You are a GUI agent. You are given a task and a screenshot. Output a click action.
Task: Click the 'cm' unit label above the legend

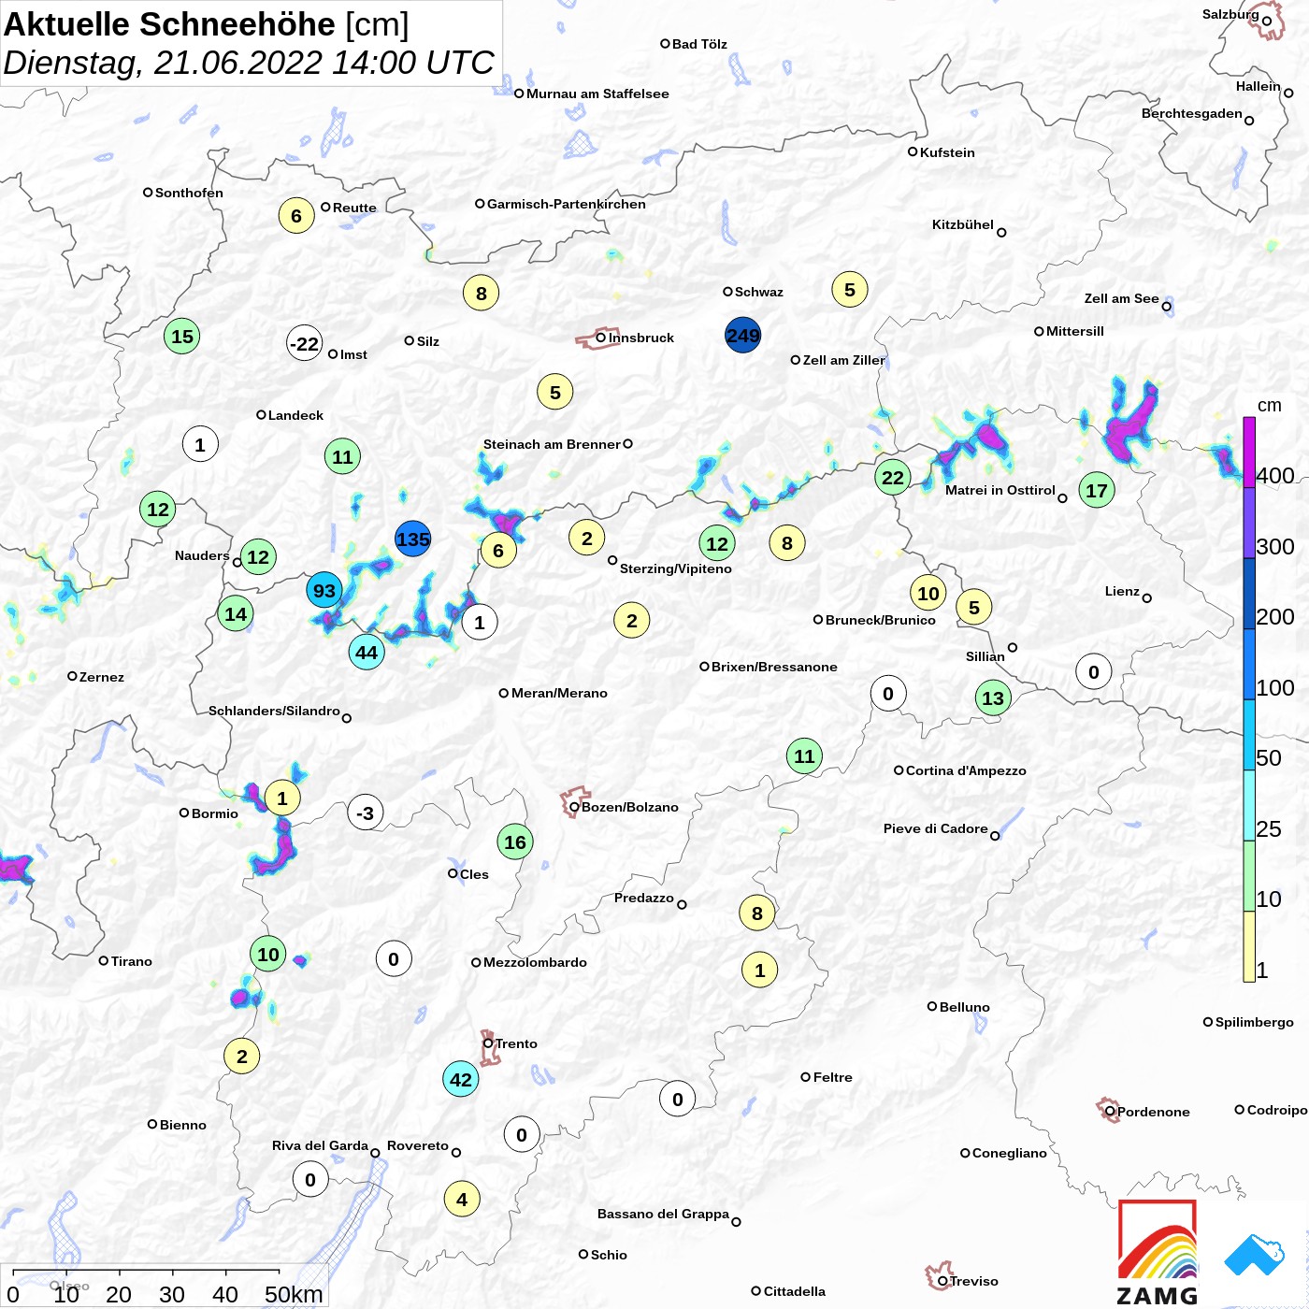1270,405
